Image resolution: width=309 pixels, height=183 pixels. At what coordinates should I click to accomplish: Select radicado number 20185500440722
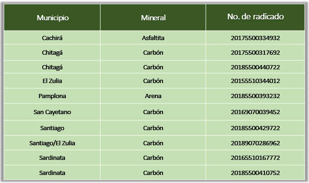255,67
